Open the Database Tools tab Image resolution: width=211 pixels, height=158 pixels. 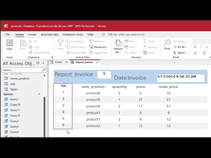pyautogui.click(x=73, y=35)
